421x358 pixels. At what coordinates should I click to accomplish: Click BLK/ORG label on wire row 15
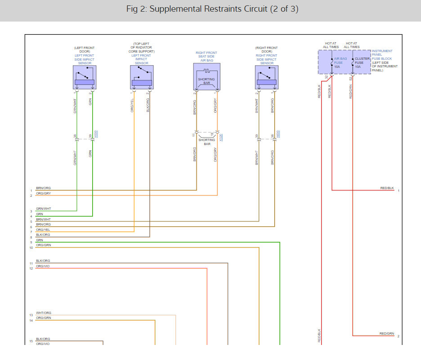pos(43,339)
